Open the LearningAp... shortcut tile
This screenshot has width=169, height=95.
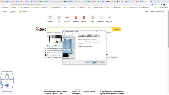(x=101, y=19)
